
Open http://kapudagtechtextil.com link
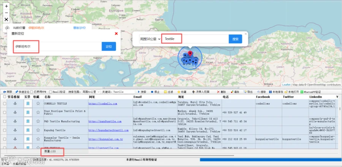(108, 130)
